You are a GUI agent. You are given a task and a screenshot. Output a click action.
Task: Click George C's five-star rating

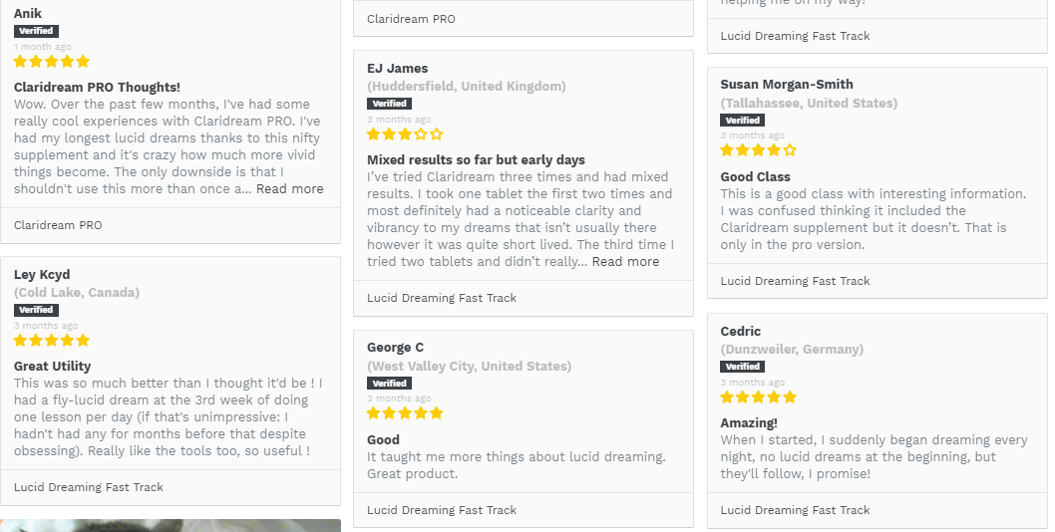click(405, 413)
